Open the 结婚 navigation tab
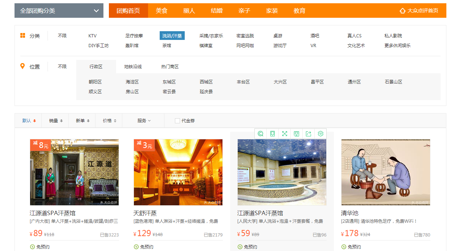 tap(217, 11)
